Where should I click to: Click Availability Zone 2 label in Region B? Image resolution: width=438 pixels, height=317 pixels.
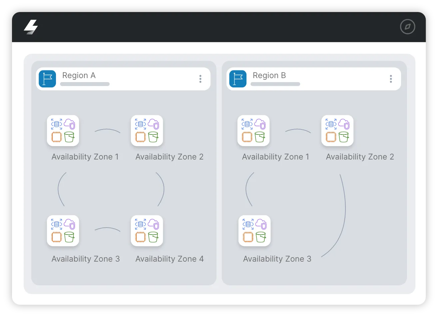click(x=360, y=157)
